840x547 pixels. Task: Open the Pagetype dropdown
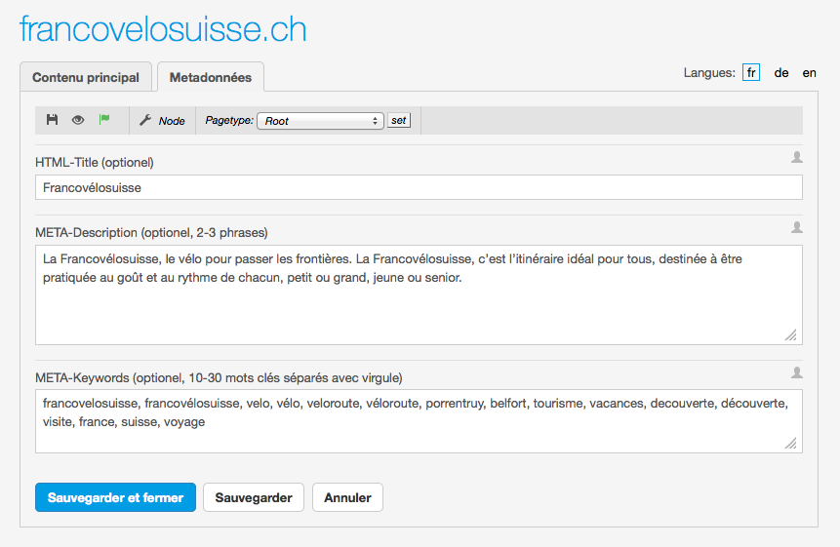tap(319, 121)
